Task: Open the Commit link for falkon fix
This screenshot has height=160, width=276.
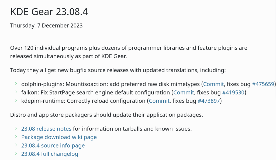Action: [184, 93]
